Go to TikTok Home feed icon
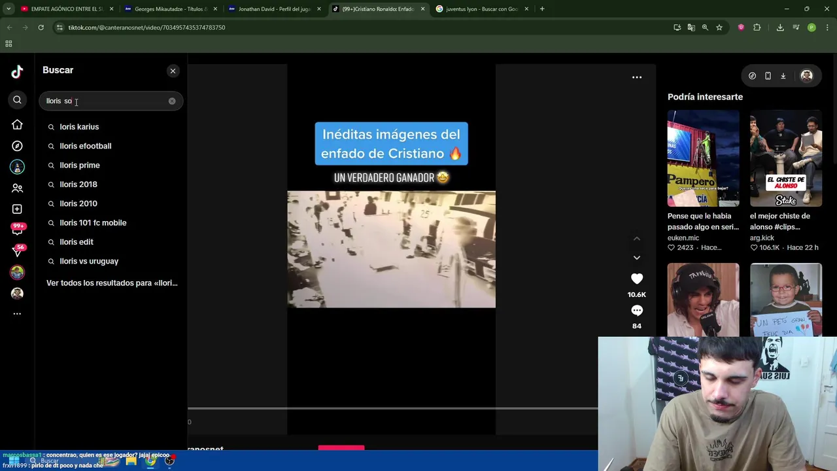 [x=17, y=124]
